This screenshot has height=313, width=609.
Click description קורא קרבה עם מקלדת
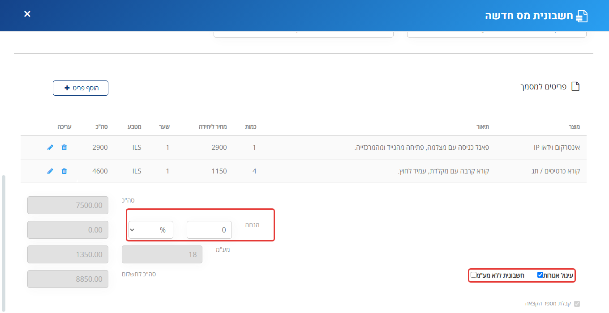click(443, 171)
